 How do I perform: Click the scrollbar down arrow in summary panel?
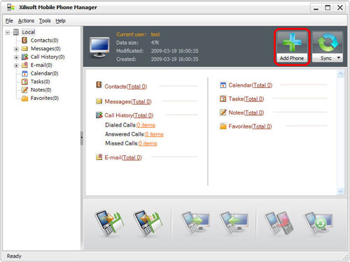(340, 191)
